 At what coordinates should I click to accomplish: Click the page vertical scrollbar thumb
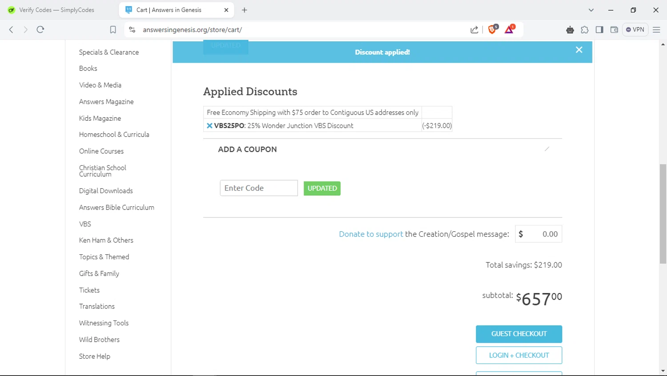click(663, 214)
